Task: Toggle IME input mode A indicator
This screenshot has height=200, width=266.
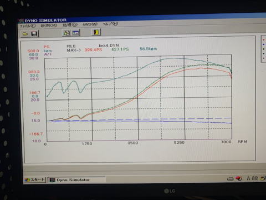Action: tap(249, 178)
